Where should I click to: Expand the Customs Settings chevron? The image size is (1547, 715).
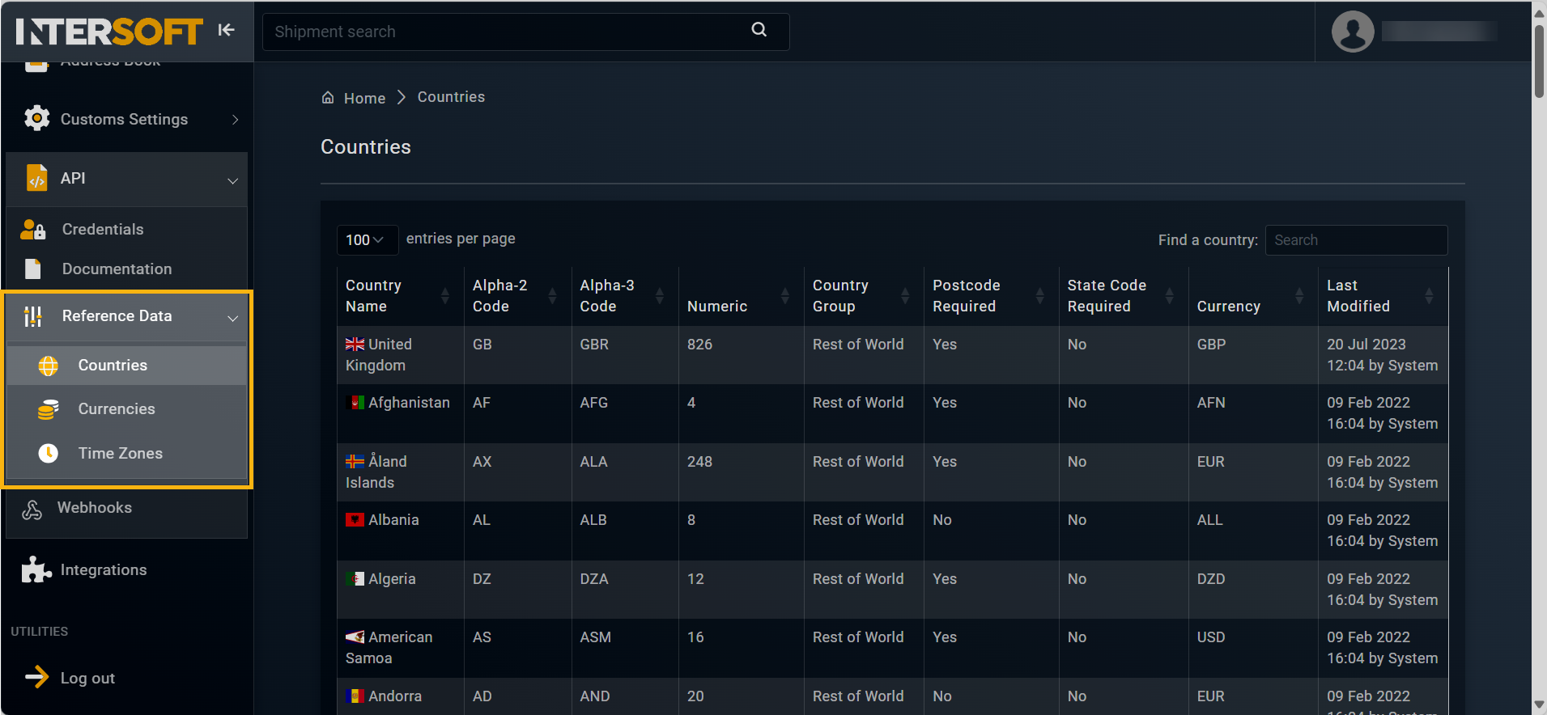click(235, 120)
